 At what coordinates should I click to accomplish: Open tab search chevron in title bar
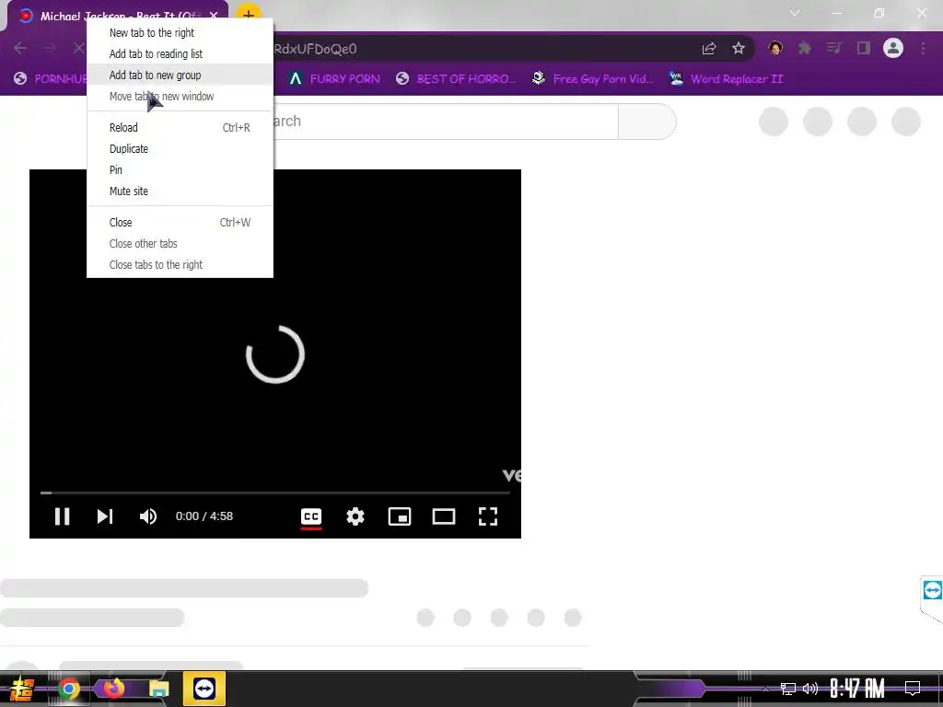795,13
